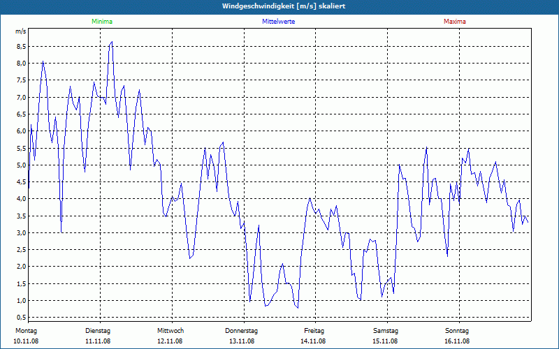Click the 0,5 y-axis value
The image size is (559, 349).
coord(21,318)
